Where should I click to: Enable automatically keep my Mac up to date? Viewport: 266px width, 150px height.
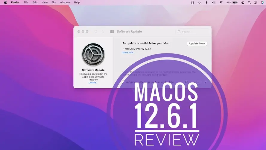tap(123, 82)
